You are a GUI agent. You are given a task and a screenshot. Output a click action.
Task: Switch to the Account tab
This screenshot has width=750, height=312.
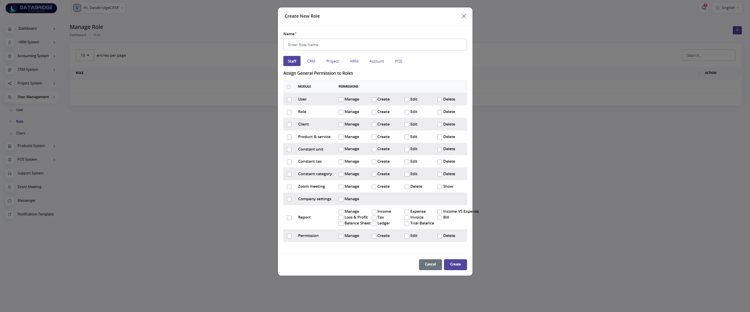(377, 61)
